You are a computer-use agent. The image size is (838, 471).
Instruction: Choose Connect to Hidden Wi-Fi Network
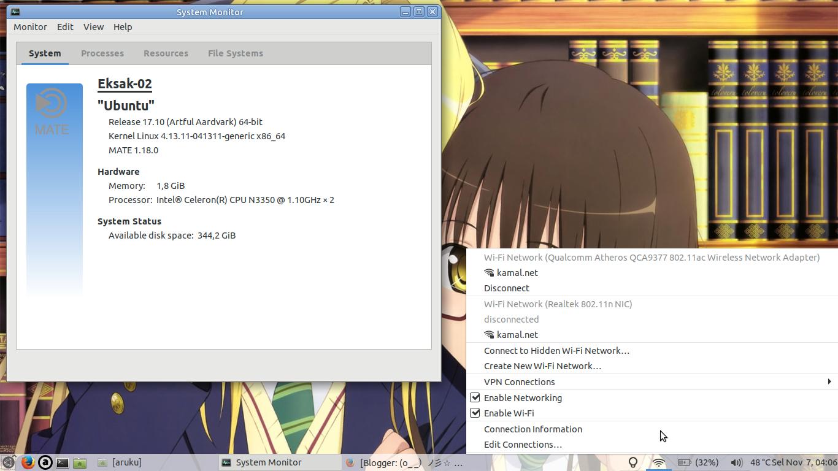click(x=556, y=351)
